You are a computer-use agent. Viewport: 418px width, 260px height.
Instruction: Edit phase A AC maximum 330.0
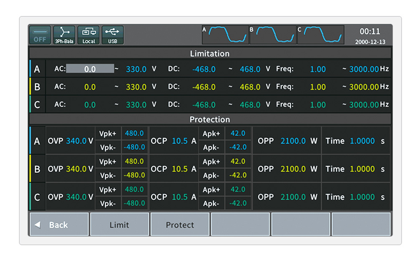[x=136, y=69]
